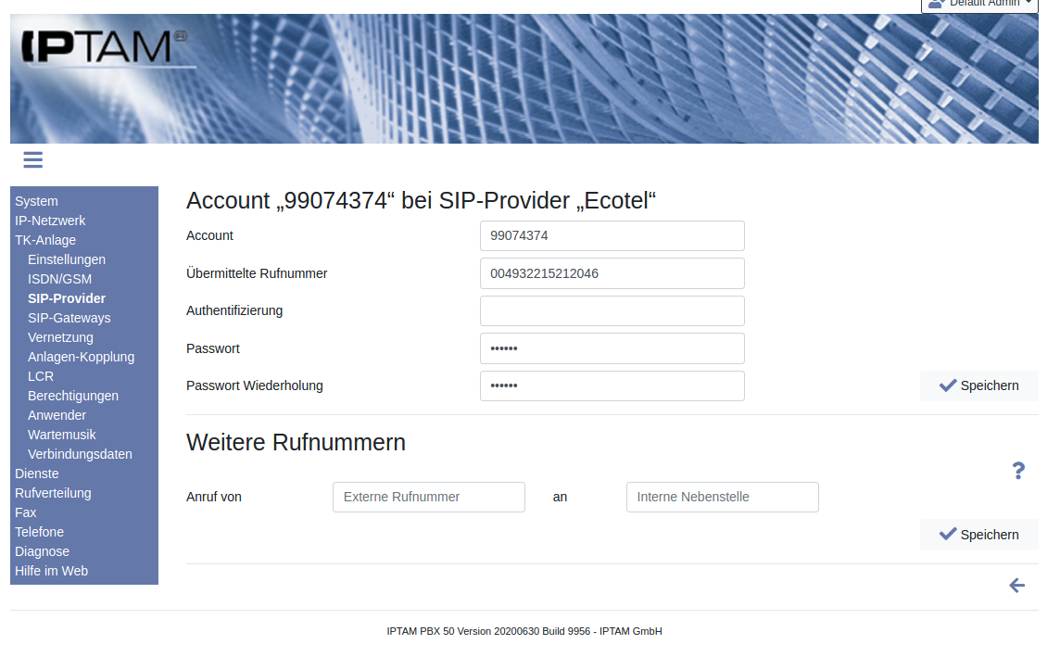Viewport: 1060px width, 657px height.
Task: Collapse the TK-Anlage sidebar section
Action: pos(45,240)
